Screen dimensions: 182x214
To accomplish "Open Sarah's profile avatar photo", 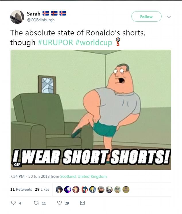I will click(x=17, y=17).
